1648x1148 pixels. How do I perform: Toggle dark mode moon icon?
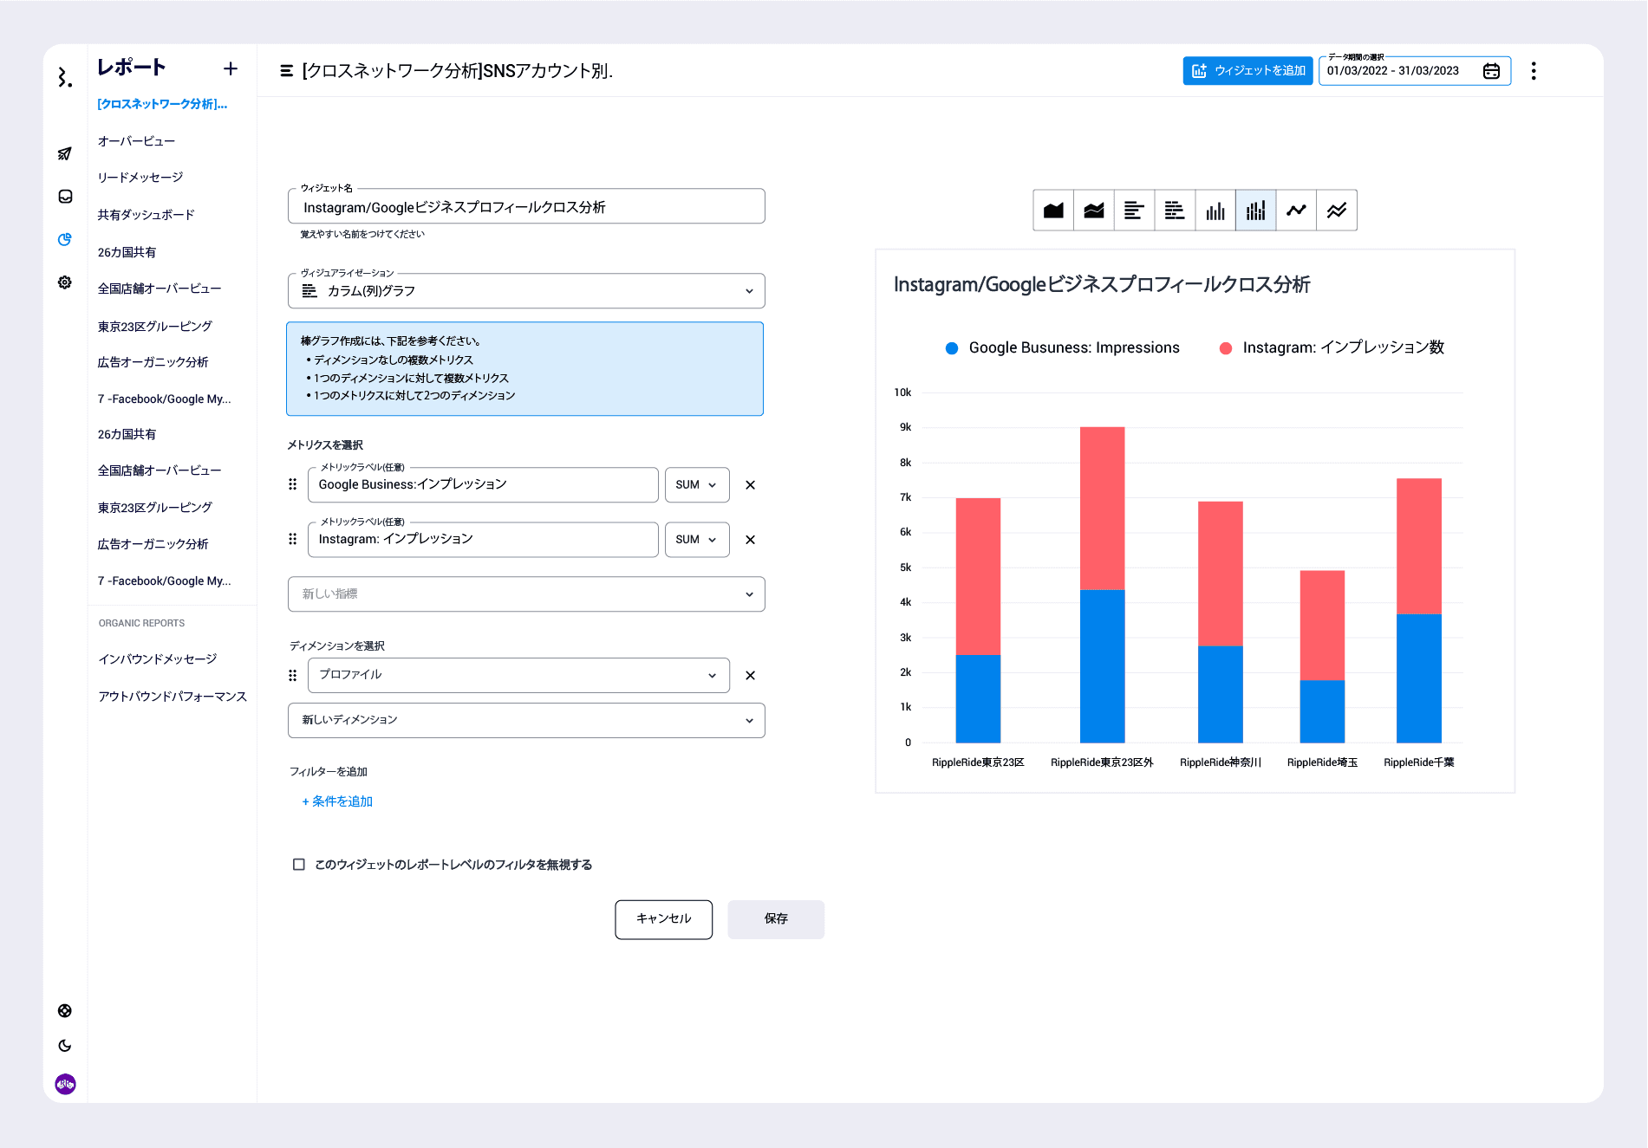pos(65,1046)
